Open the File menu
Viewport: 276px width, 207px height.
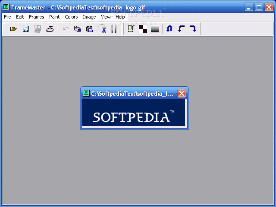7,17
